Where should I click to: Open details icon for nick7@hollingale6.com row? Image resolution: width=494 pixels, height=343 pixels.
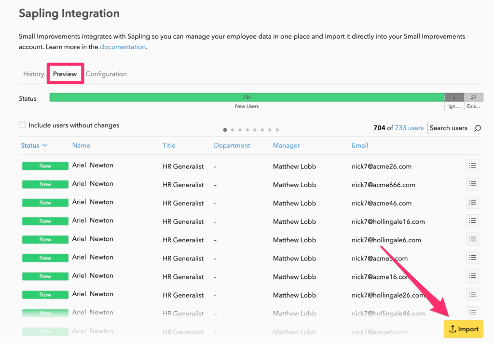point(472,239)
